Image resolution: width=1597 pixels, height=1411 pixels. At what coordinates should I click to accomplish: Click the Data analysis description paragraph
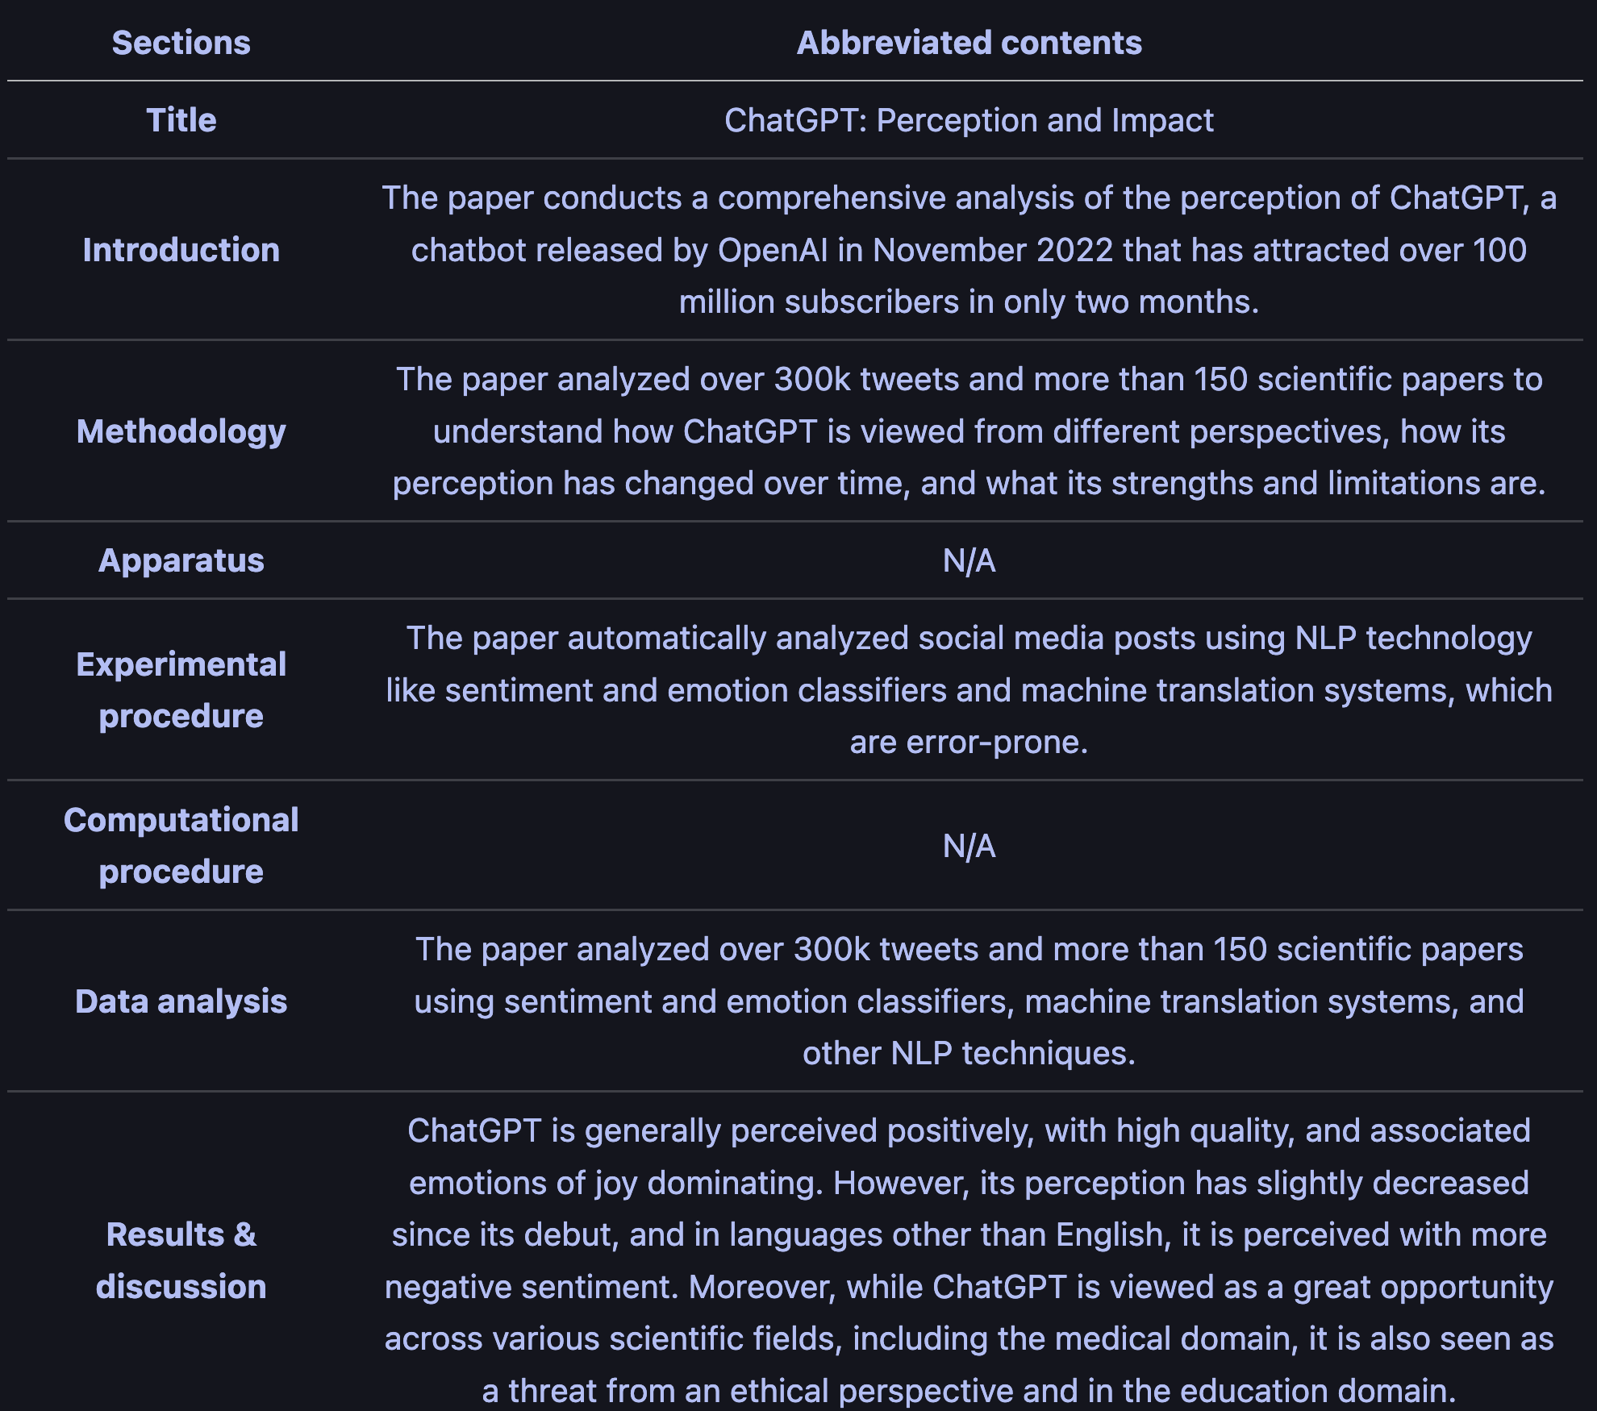tap(969, 1001)
